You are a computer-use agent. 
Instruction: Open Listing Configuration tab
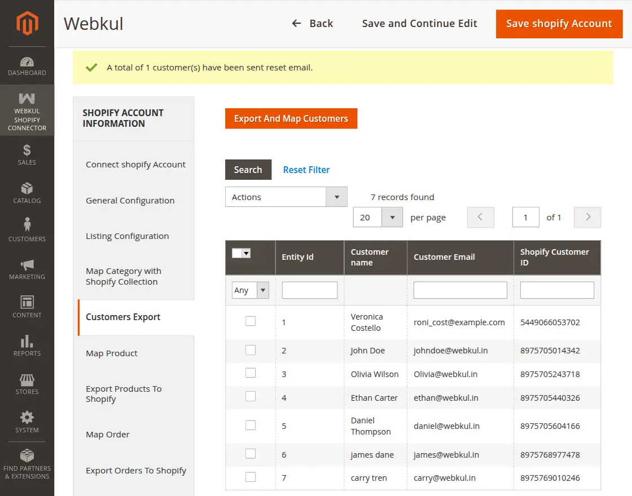(127, 236)
